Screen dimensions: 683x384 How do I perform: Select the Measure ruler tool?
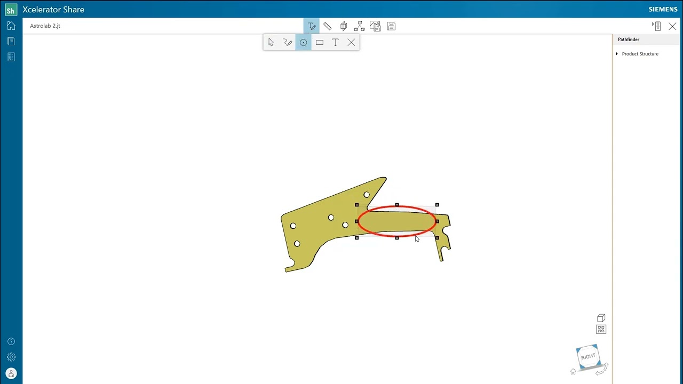(328, 26)
